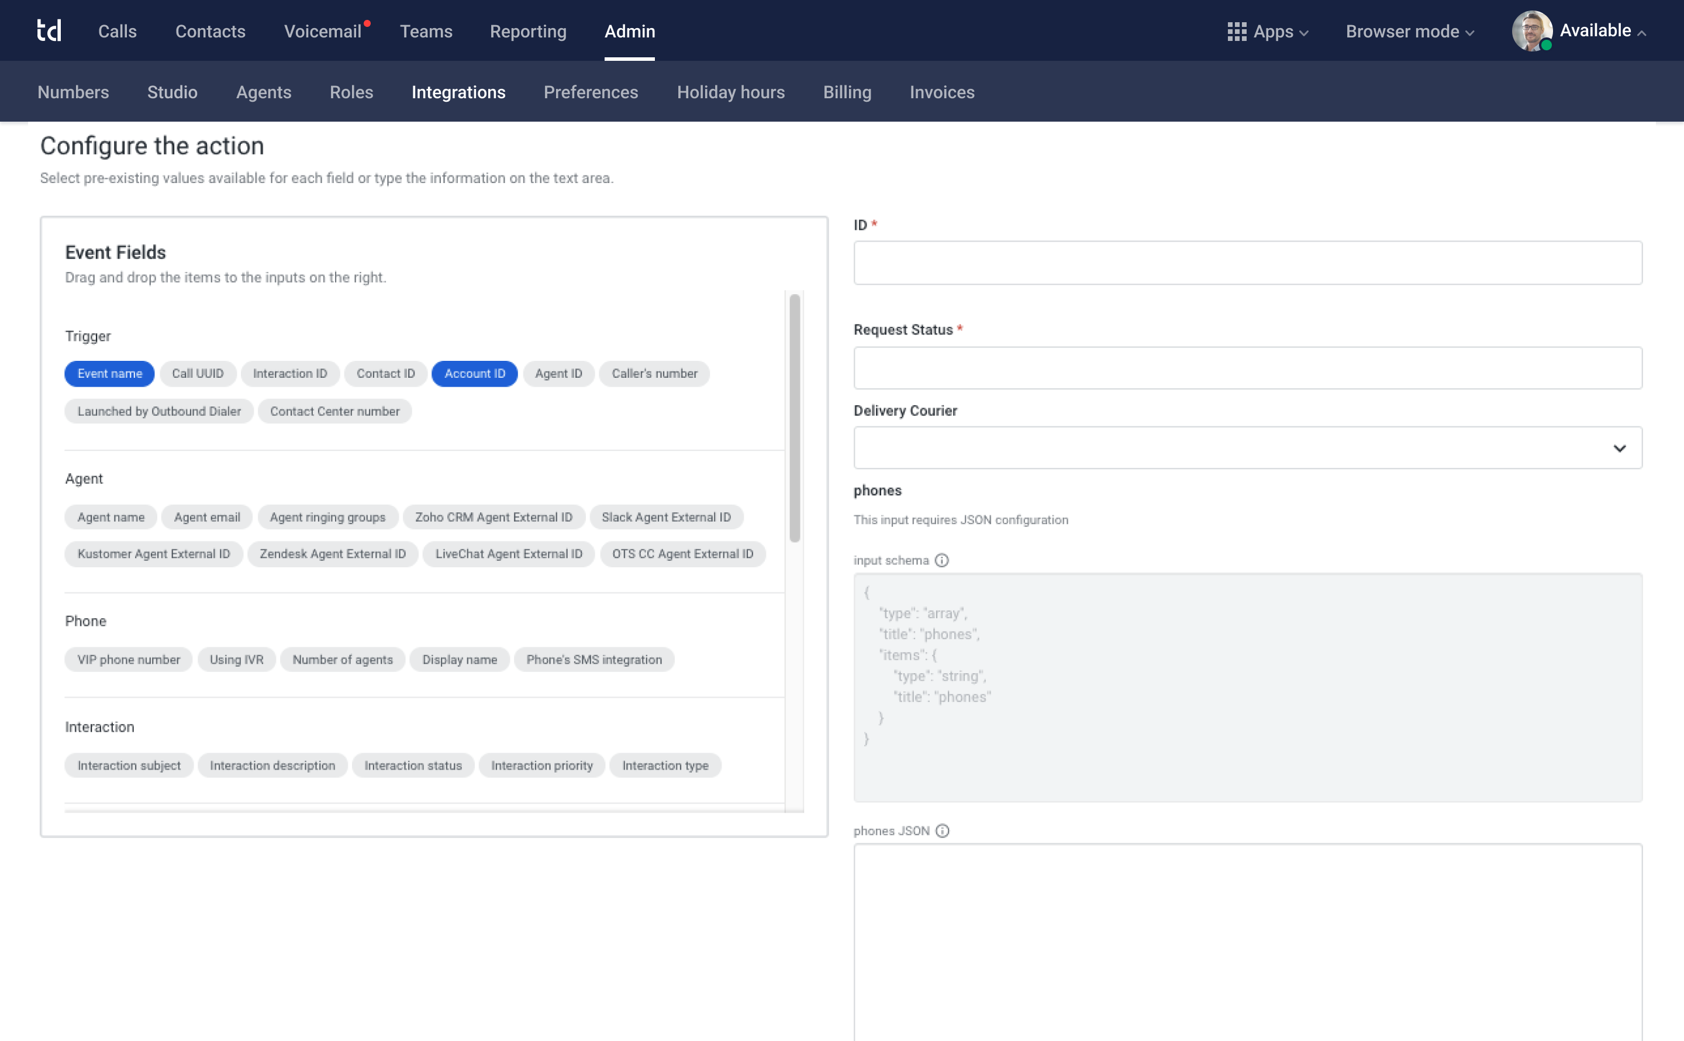Open the Studio submenu

click(172, 92)
